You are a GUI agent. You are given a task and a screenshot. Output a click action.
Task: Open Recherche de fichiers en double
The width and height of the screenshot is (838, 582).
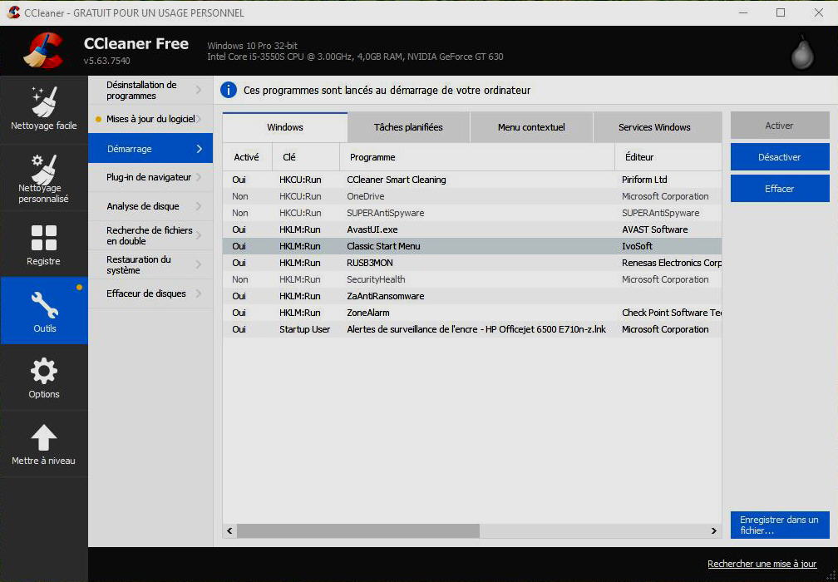click(150, 235)
